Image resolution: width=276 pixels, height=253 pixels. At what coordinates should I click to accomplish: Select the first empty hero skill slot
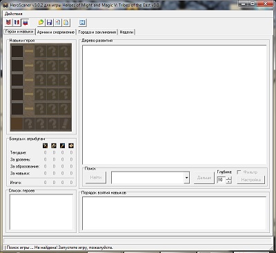tap(17, 51)
